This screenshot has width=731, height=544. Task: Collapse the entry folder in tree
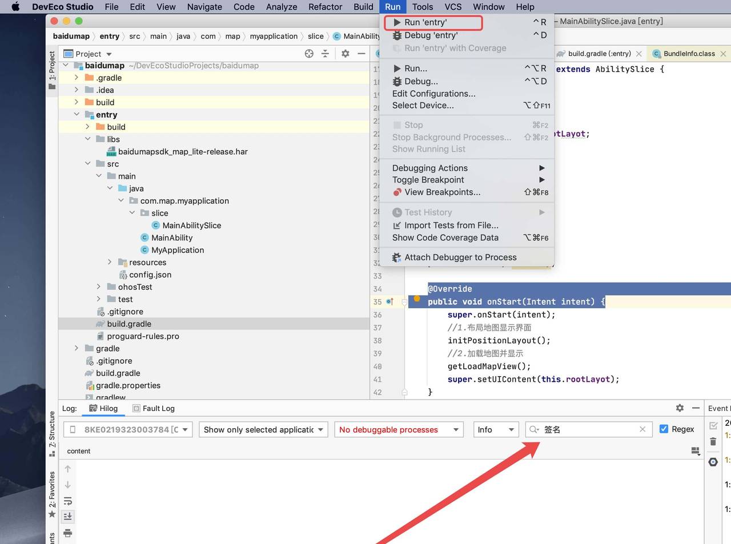[77, 115]
